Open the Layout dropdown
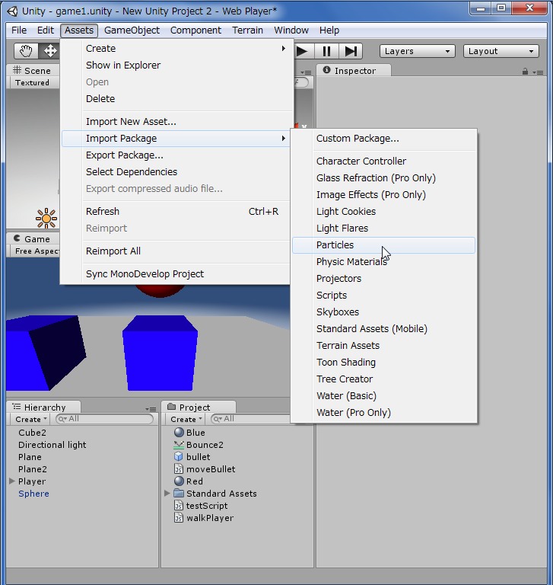 click(501, 51)
